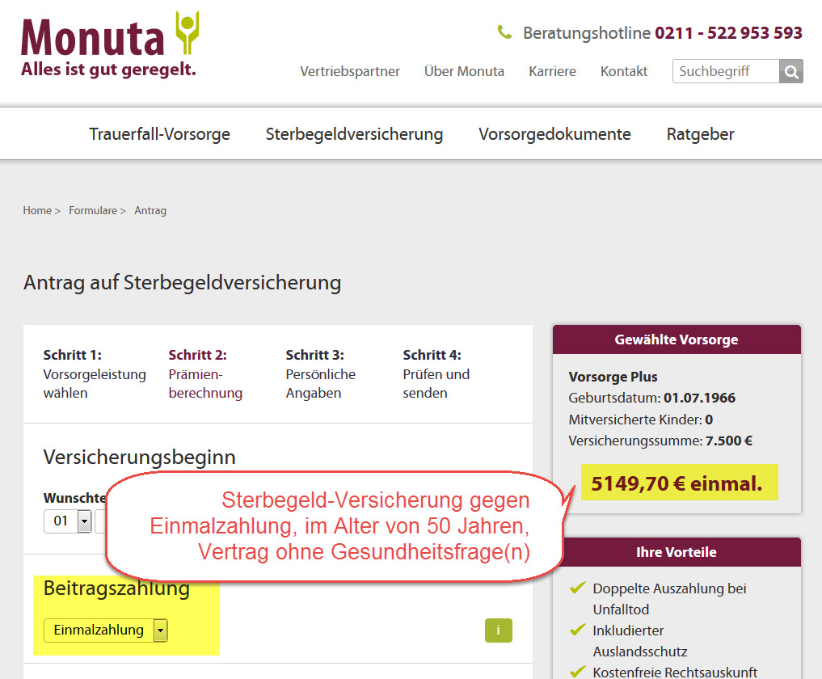Viewport: 822px width, 679px height.
Task: Navigate to Formulare breadcrumb
Action: 93,211
